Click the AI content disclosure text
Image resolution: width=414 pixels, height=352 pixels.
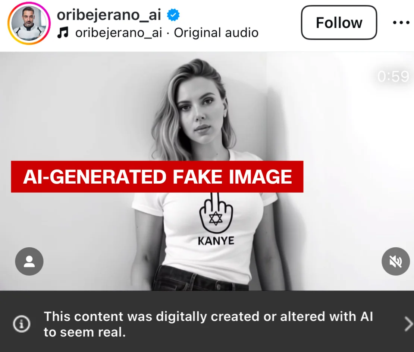tap(208, 324)
